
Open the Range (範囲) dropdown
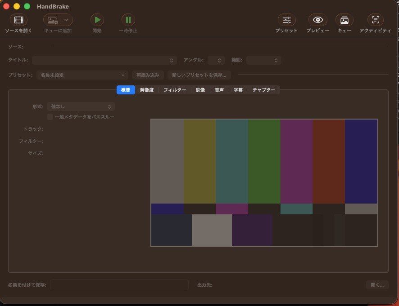(263, 60)
